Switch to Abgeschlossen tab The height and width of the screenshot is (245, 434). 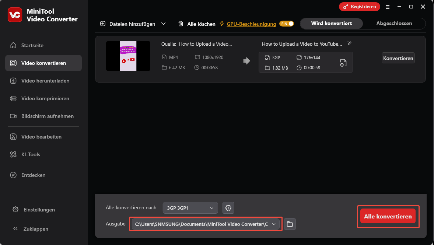tap(394, 24)
